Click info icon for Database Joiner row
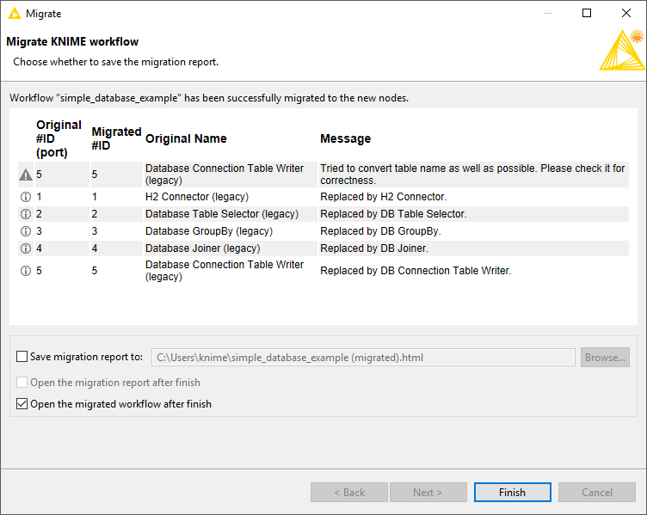This screenshot has height=515, width=647. coord(26,248)
